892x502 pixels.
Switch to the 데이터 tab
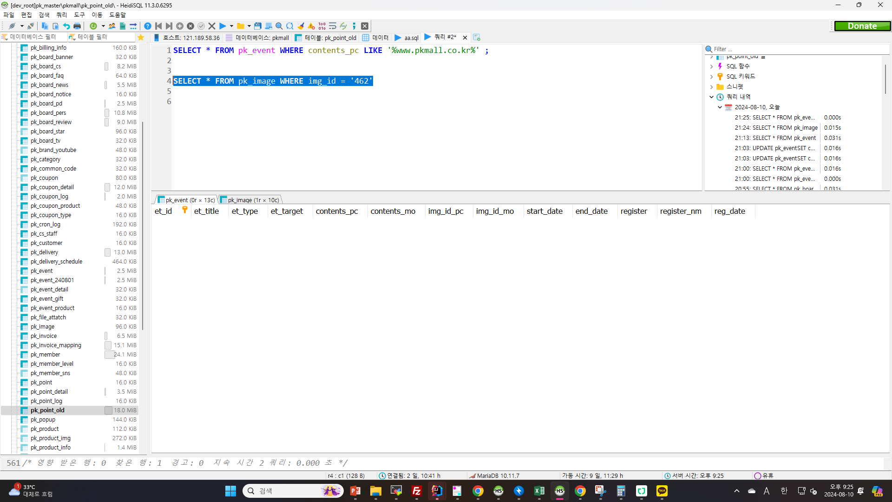[x=375, y=38]
